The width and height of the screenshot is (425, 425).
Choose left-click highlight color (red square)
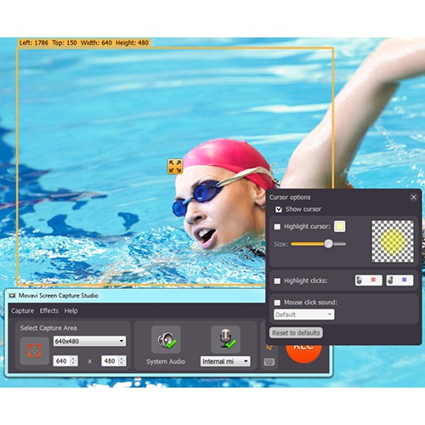[x=369, y=280]
